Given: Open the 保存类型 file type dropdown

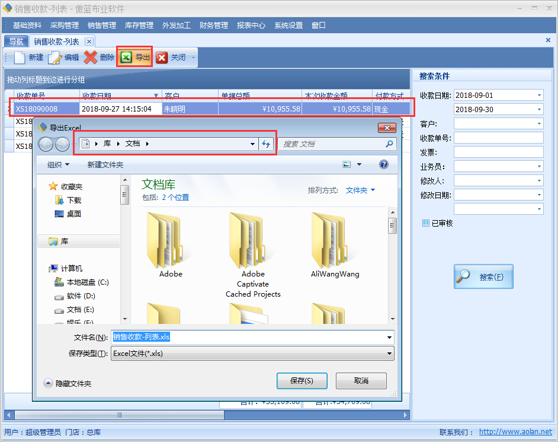Looking at the screenshot, I should click(389, 354).
